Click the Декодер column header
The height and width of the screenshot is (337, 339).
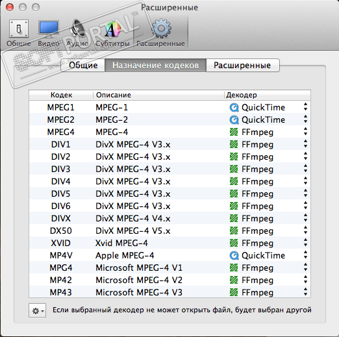268,95
